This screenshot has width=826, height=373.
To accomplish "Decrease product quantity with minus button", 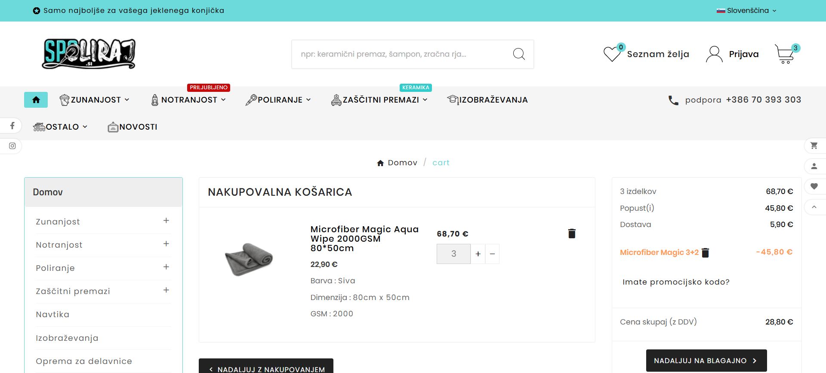I will tap(493, 254).
